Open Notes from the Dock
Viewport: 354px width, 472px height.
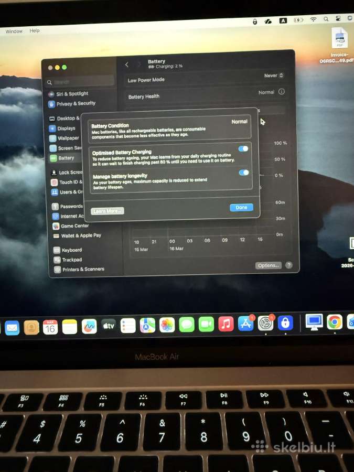click(70, 327)
